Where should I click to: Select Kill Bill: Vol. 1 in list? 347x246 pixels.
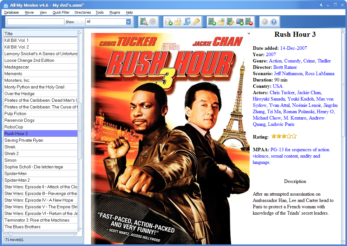[41, 40]
